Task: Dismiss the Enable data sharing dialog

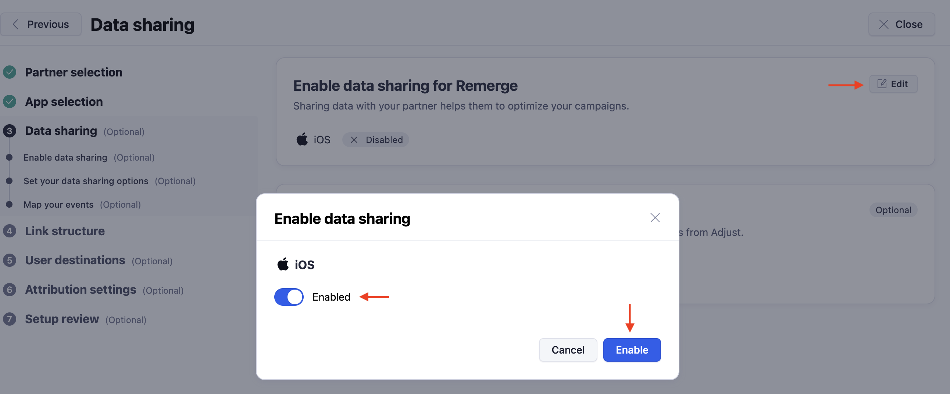Action: coord(655,218)
